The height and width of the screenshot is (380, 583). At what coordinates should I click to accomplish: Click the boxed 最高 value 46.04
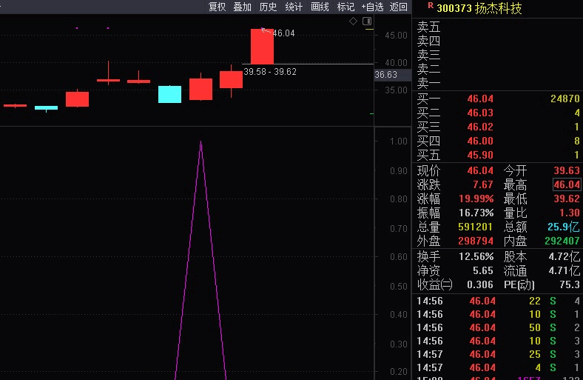pos(567,184)
